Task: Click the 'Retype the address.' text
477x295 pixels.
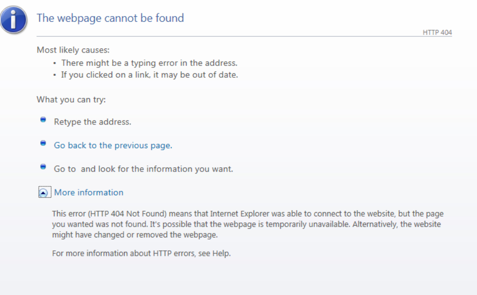Action: tap(92, 122)
